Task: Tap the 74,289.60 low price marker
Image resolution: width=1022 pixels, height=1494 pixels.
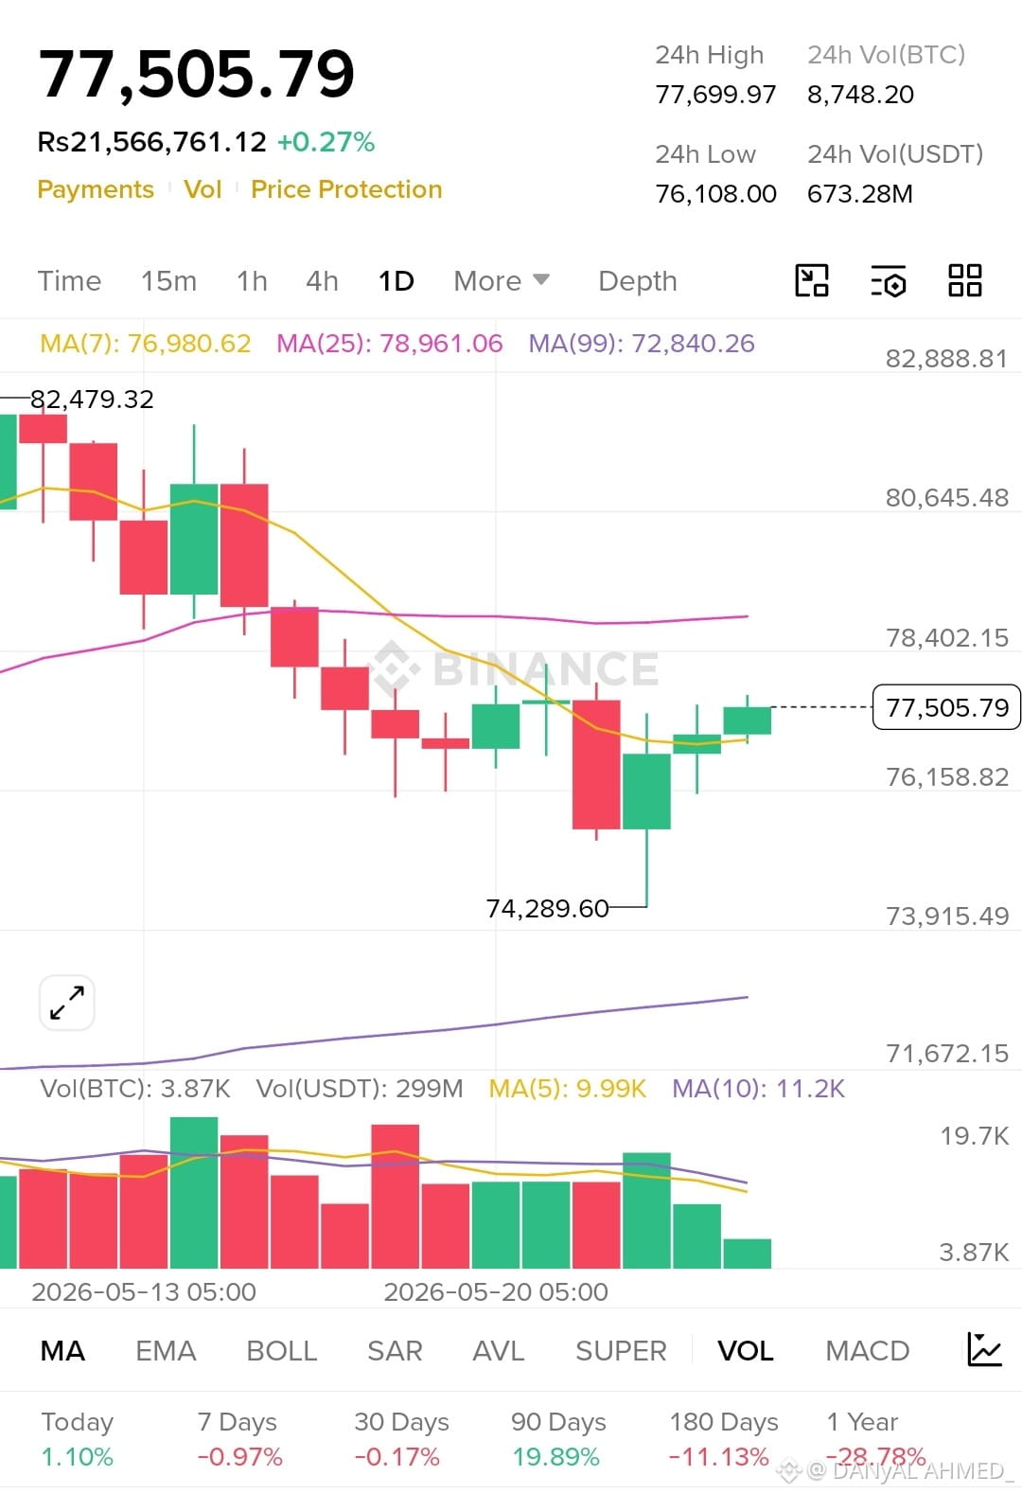Action: tap(547, 909)
